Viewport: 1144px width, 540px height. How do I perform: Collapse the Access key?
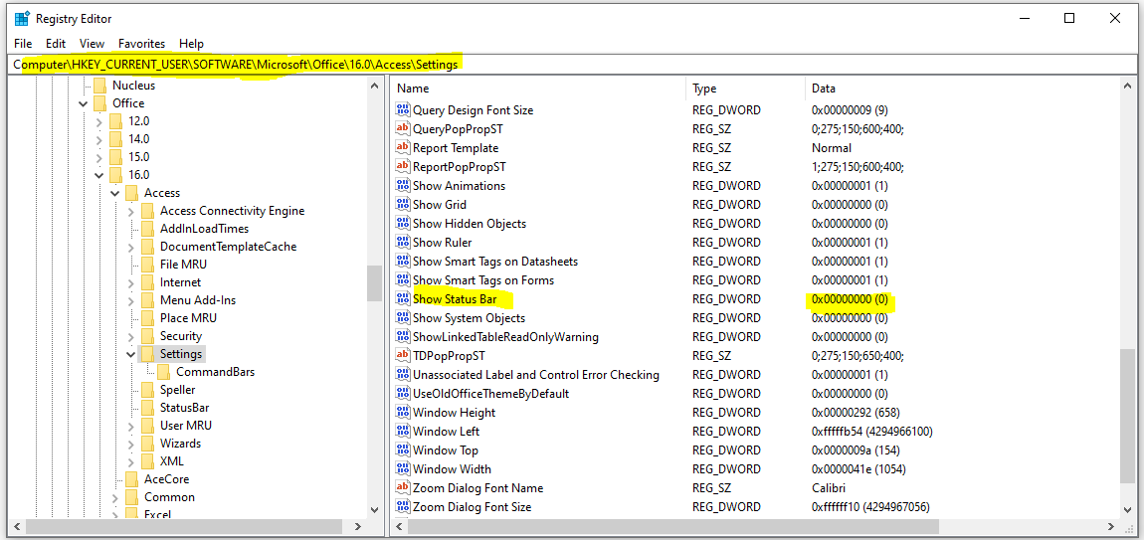pos(115,193)
